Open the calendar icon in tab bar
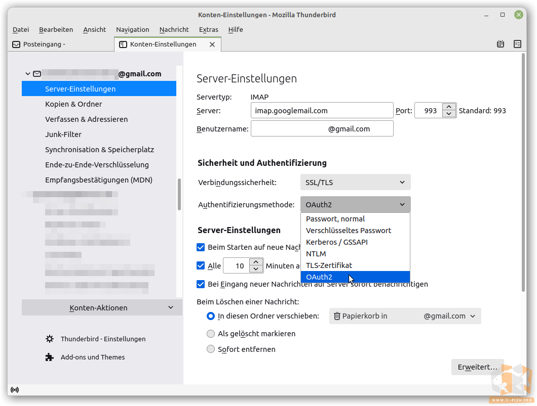537x406 pixels. point(501,44)
